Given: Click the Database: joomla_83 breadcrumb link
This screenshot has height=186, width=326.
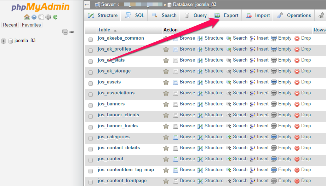Looking at the screenshot, I should pos(195,4).
